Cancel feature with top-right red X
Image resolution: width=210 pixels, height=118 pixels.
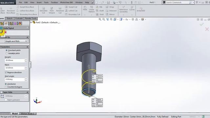pos(207,29)
